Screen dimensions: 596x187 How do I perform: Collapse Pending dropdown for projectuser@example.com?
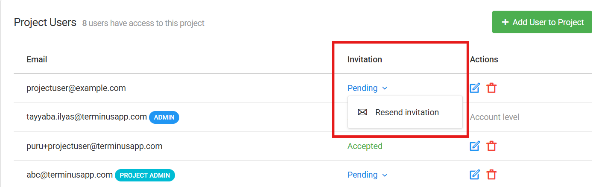coord(367,88)
